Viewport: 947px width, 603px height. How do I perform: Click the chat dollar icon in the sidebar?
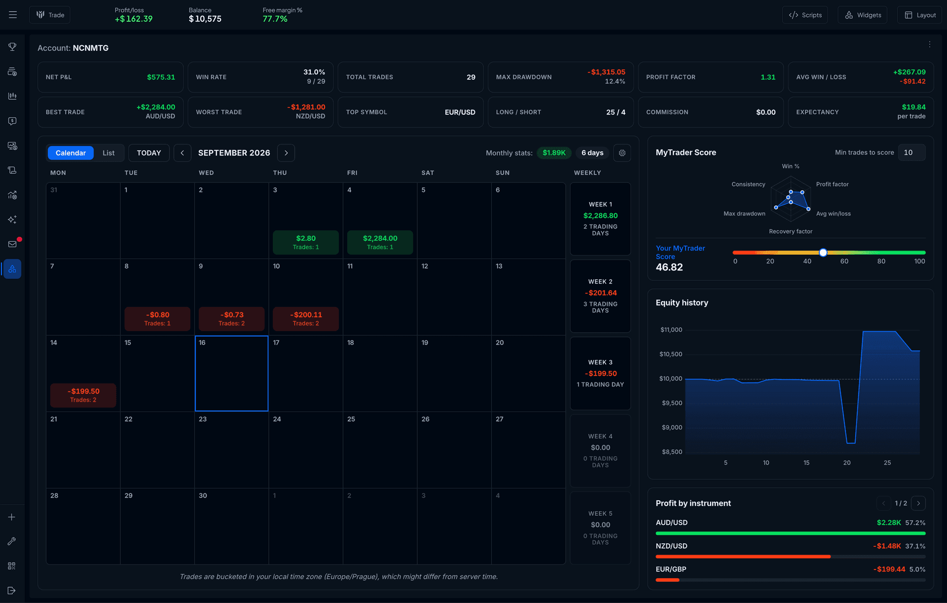click(12, 121)
